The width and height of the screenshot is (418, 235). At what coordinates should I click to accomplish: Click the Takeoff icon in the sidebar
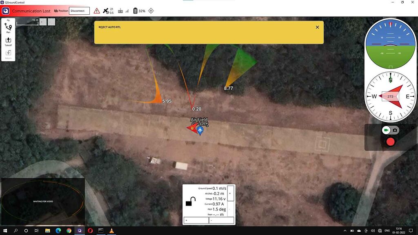(8, 40)
